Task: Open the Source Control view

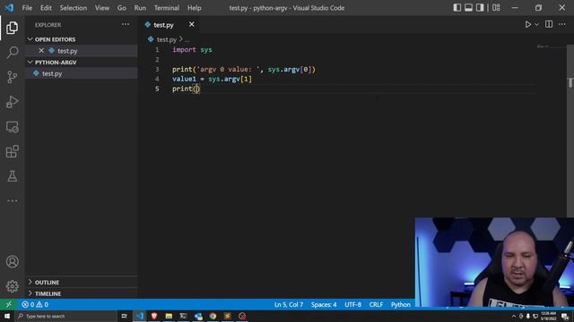Action: pos(12,77)
